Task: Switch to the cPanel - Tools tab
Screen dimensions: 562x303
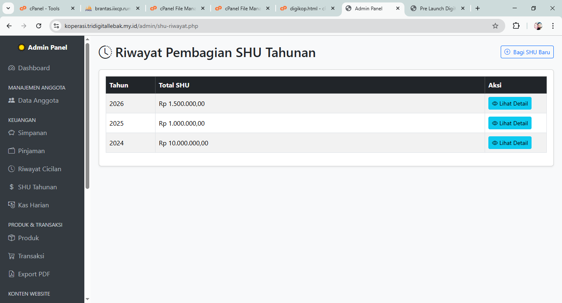Action: click(44, 8)
